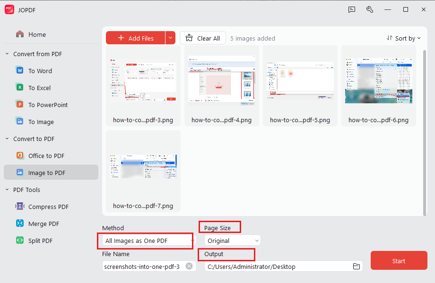
Task: Click the image list vertical scrollbar
Action: click(x=424, y=133)
